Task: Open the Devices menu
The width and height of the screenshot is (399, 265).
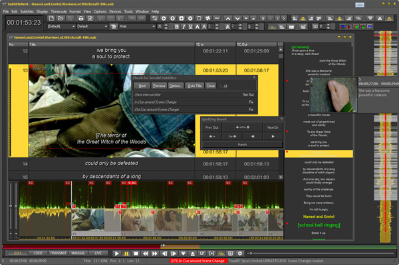Action: tap(115, 11)
